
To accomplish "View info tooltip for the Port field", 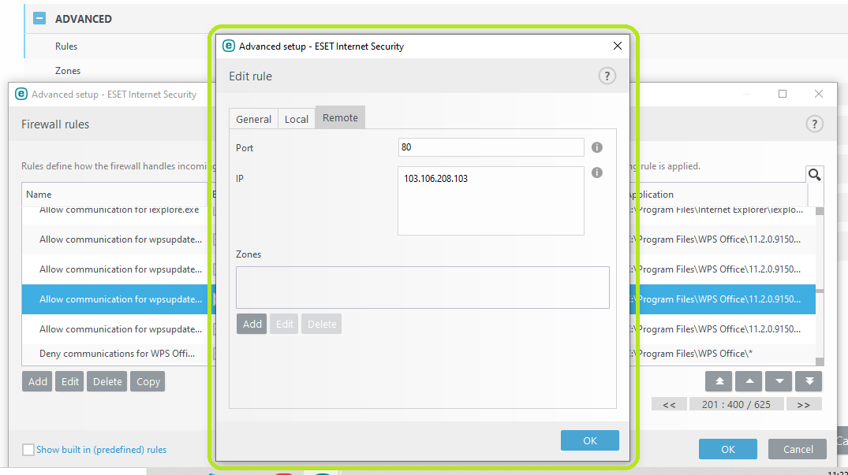I will pyautogui.click(x=596, y=147).
